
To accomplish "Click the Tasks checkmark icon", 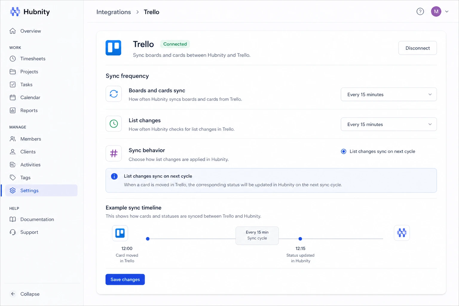I will pyautogui.click(x=13, y=85).
